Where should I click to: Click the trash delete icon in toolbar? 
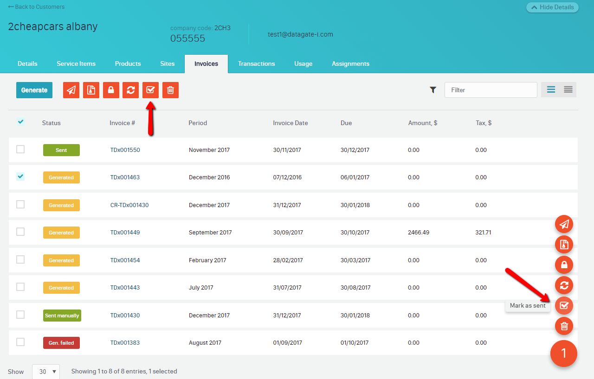tap(170, 90)
